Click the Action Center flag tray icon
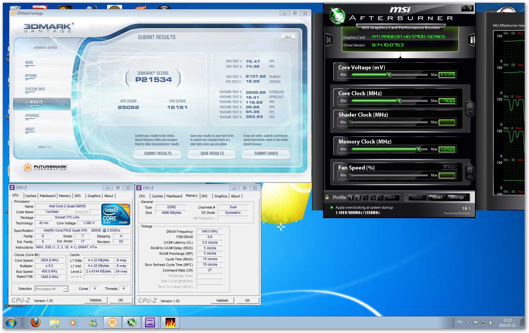 (476, 323)
